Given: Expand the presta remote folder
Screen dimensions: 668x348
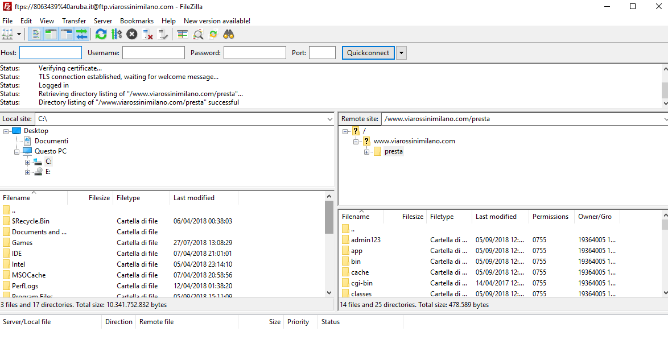Looking at the screenshot, I should click(366, 152).
